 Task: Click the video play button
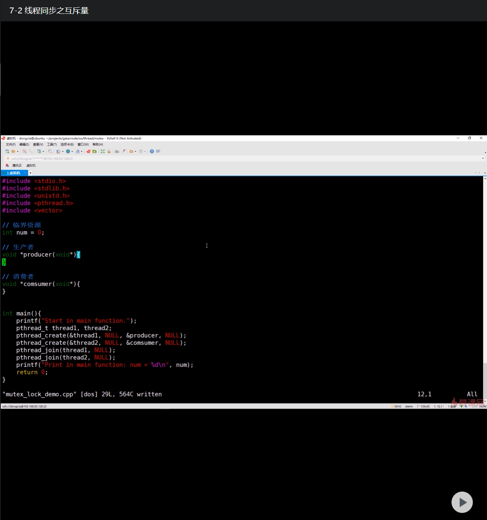462,502
